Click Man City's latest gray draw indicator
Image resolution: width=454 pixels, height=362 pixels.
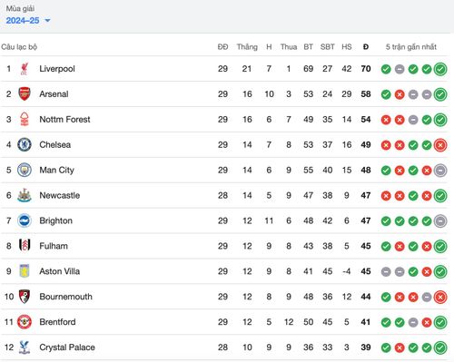click(x=440, y=171)
